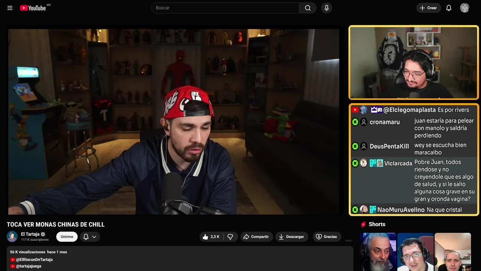Click the Kick icon beside DeusPentaKill

coord(355,146)
